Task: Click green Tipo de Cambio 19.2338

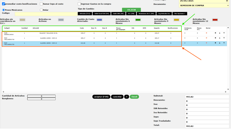Action: point(131,10)
